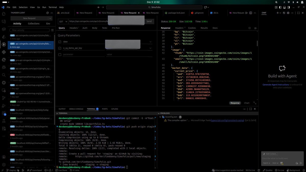
Task: Switch to the DEBUG CONSOLE panel tab
Action: click(76, 109)
